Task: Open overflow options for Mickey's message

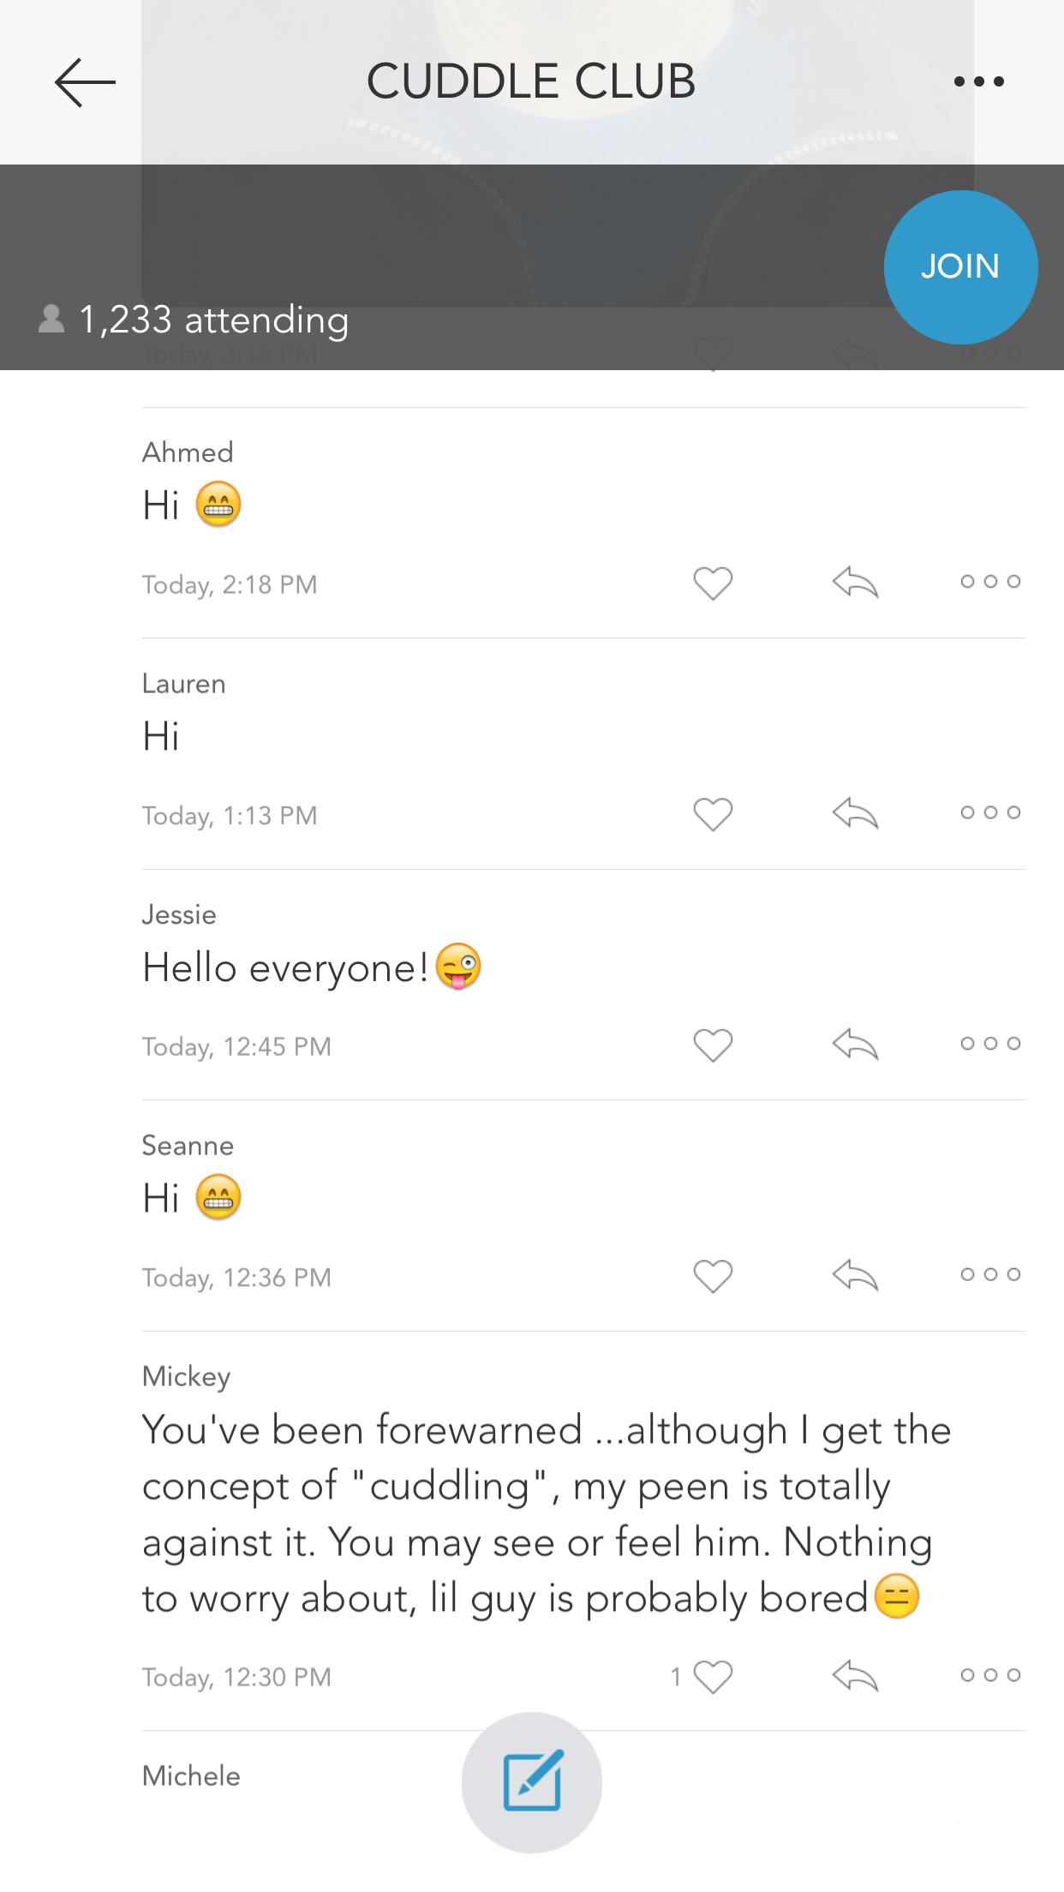Action: (989, 1675)
